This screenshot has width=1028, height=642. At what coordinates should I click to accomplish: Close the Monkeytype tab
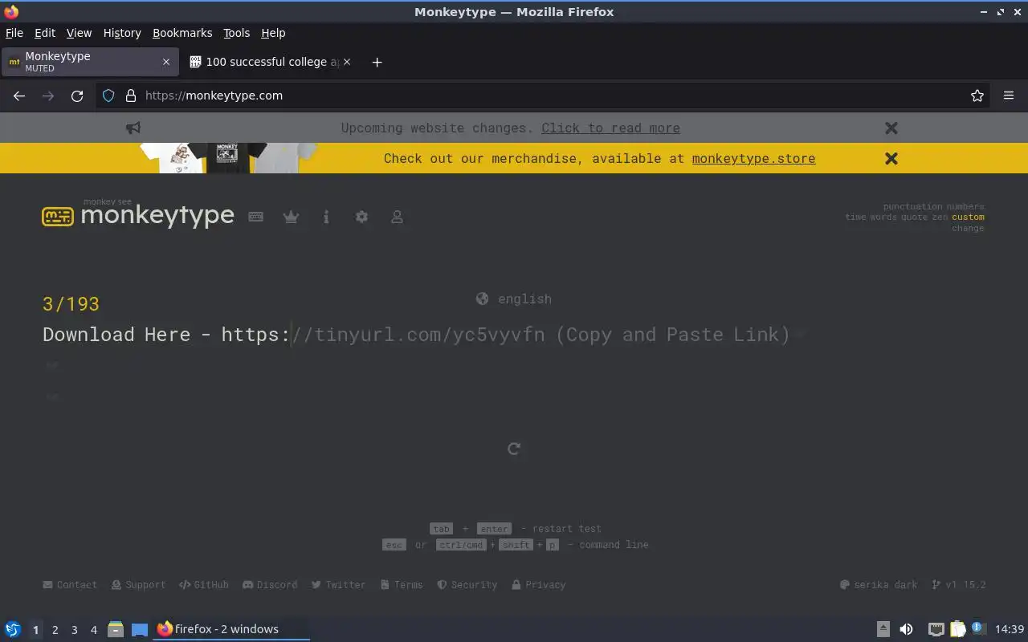pos(166,62)
